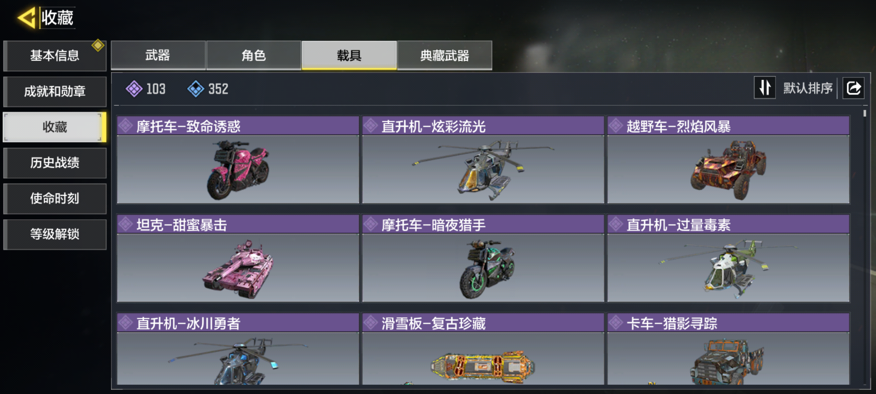Select the 越野车-烈焰风暴 vehicle card
The width and height of the screenshot is (876, 394).
click(x=728, y=160)
